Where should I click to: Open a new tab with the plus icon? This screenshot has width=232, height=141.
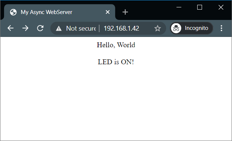[125, 12]
